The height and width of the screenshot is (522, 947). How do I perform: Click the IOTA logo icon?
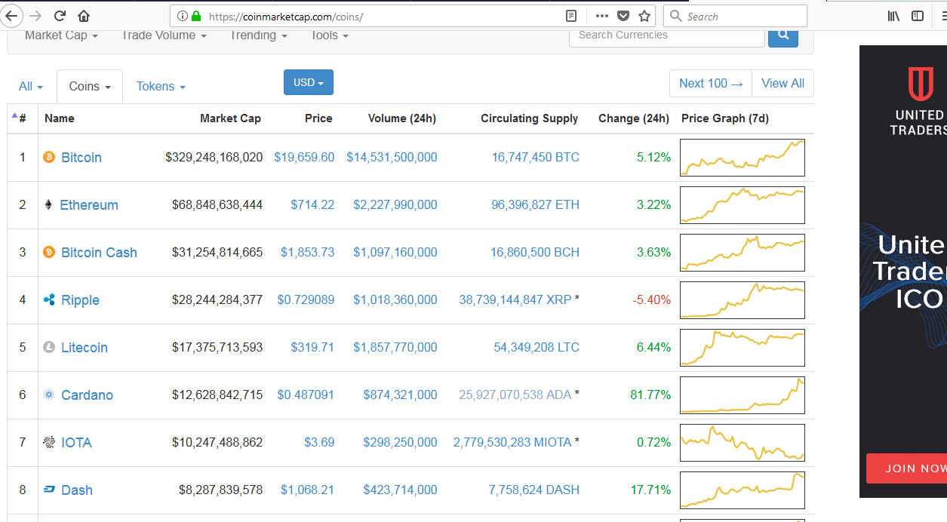tap(49, 443)
